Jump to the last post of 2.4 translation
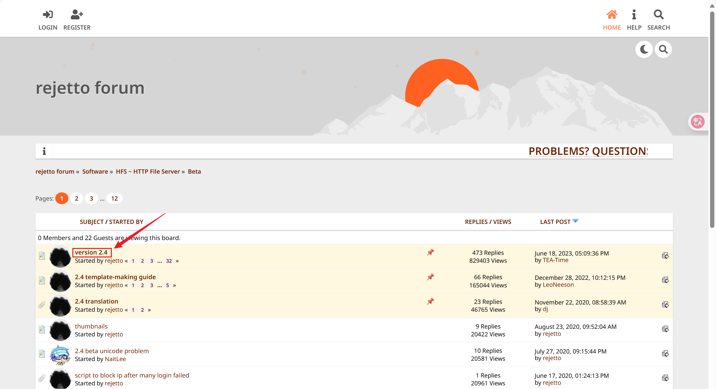716x389 pixels. pyautogui.click(x=665, y=305)
